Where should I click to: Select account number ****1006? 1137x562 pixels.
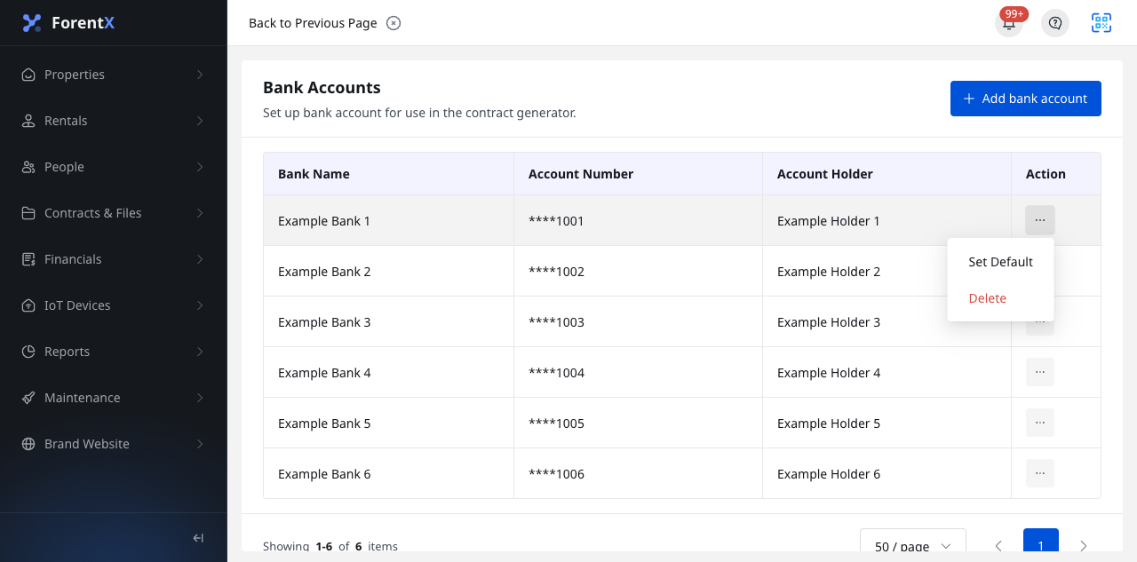(x=638, y=473)
